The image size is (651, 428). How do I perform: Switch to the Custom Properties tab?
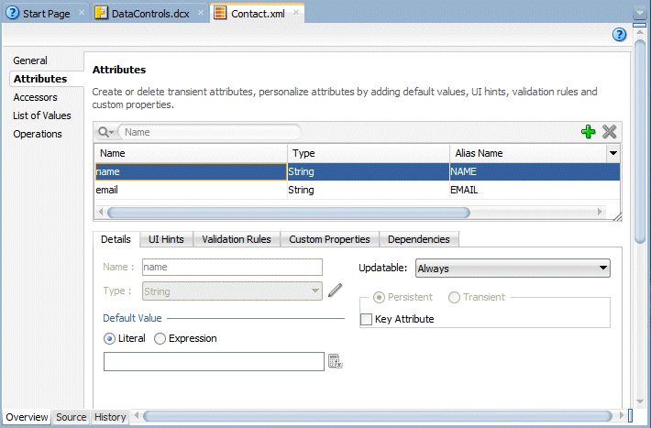[329, 239]
